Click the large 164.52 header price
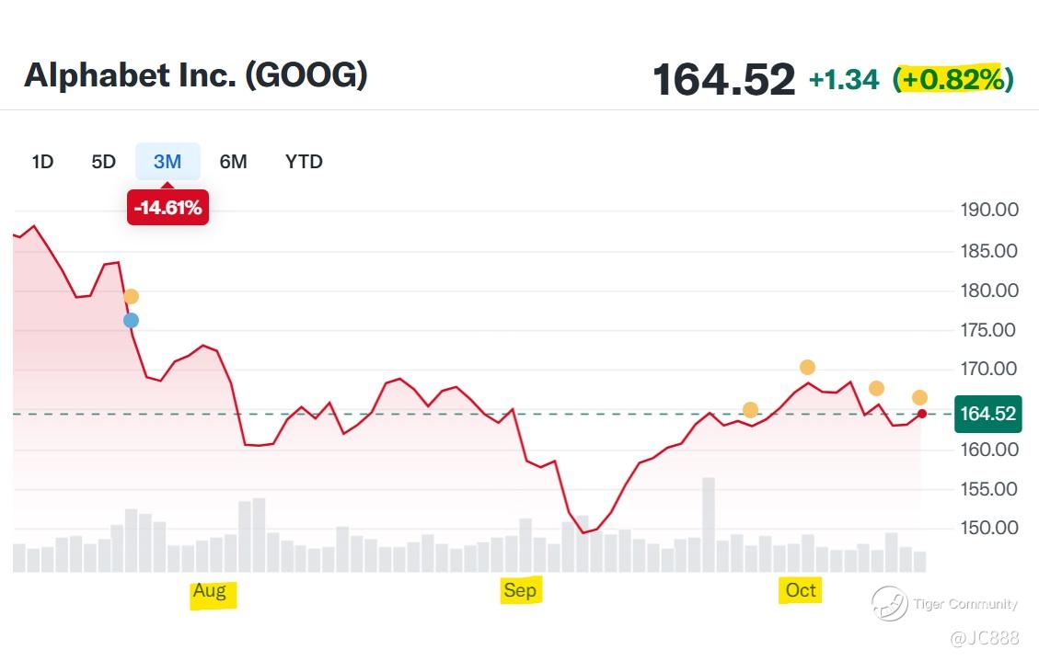Viewport: 1039px width, 661px height. coord(723,80)
